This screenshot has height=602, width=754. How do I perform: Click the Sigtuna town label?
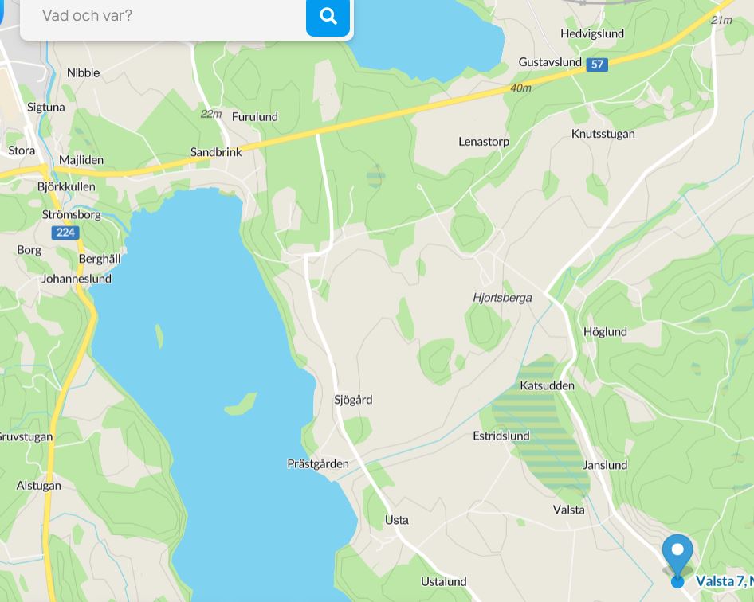(x=45, y=107)
